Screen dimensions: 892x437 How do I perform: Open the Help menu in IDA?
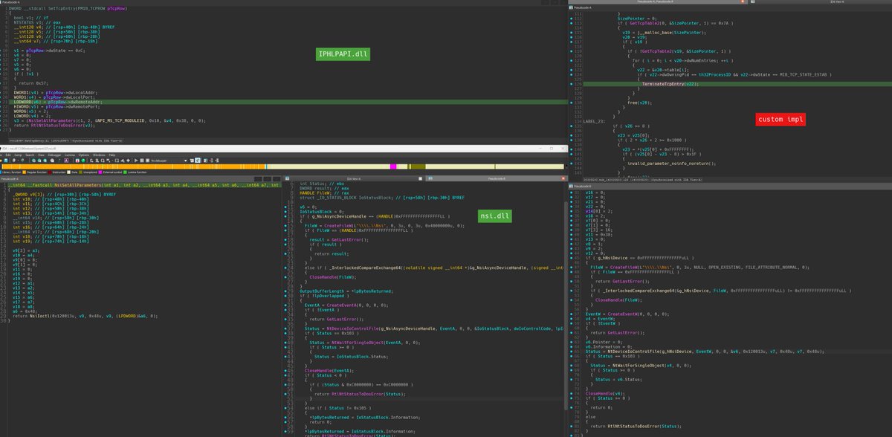[111, 155]
